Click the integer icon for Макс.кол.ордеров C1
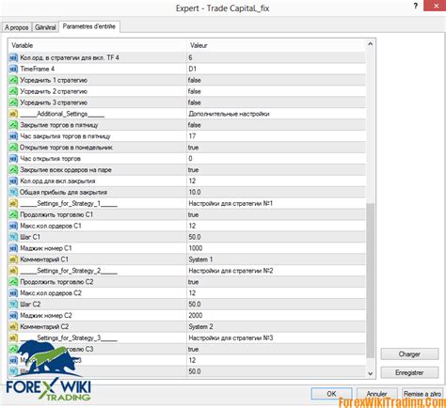Image resolution: width=446 pixels, height=408 pixels. tap(13, 226)
